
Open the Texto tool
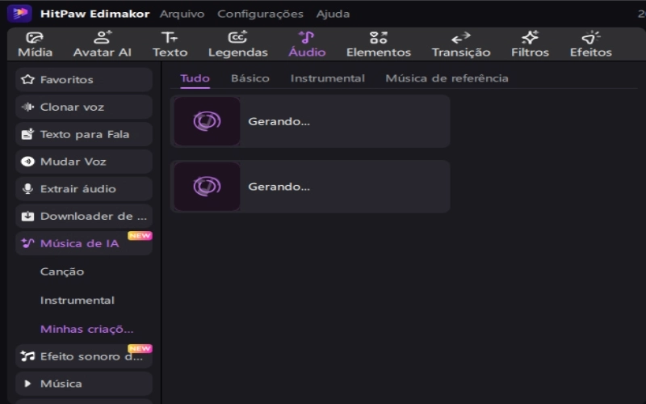170,44
